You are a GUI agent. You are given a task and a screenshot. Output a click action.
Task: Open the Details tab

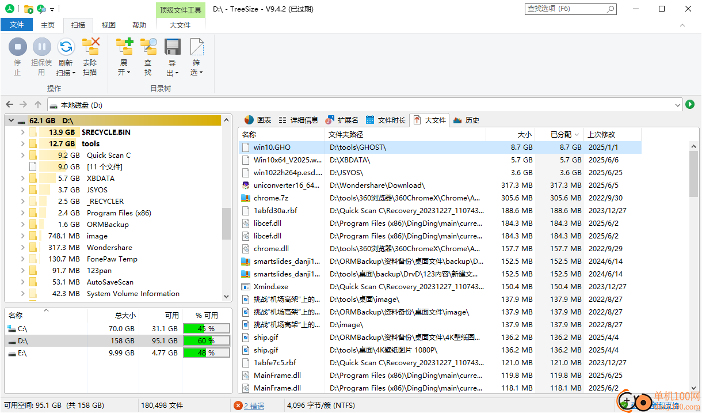click(x=298, y=120)
